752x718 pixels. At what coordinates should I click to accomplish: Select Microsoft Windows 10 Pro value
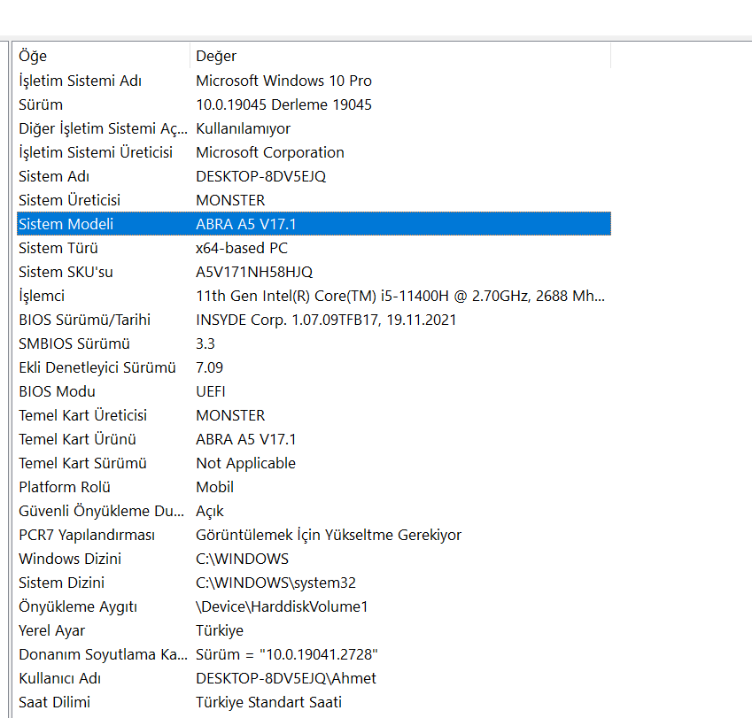283,81
